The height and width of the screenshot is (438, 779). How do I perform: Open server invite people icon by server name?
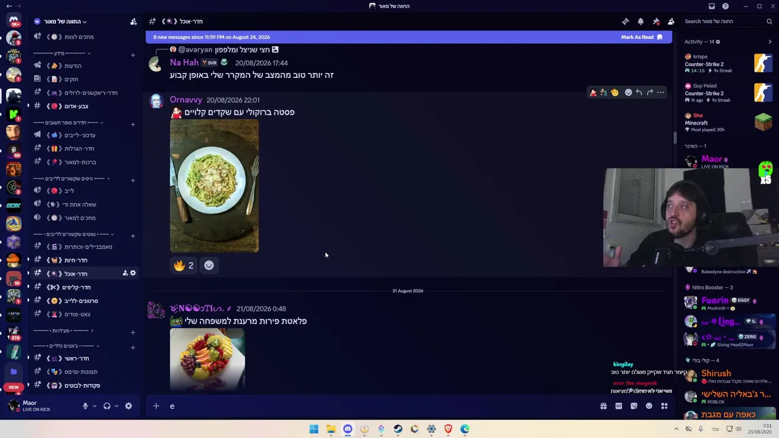133,21
